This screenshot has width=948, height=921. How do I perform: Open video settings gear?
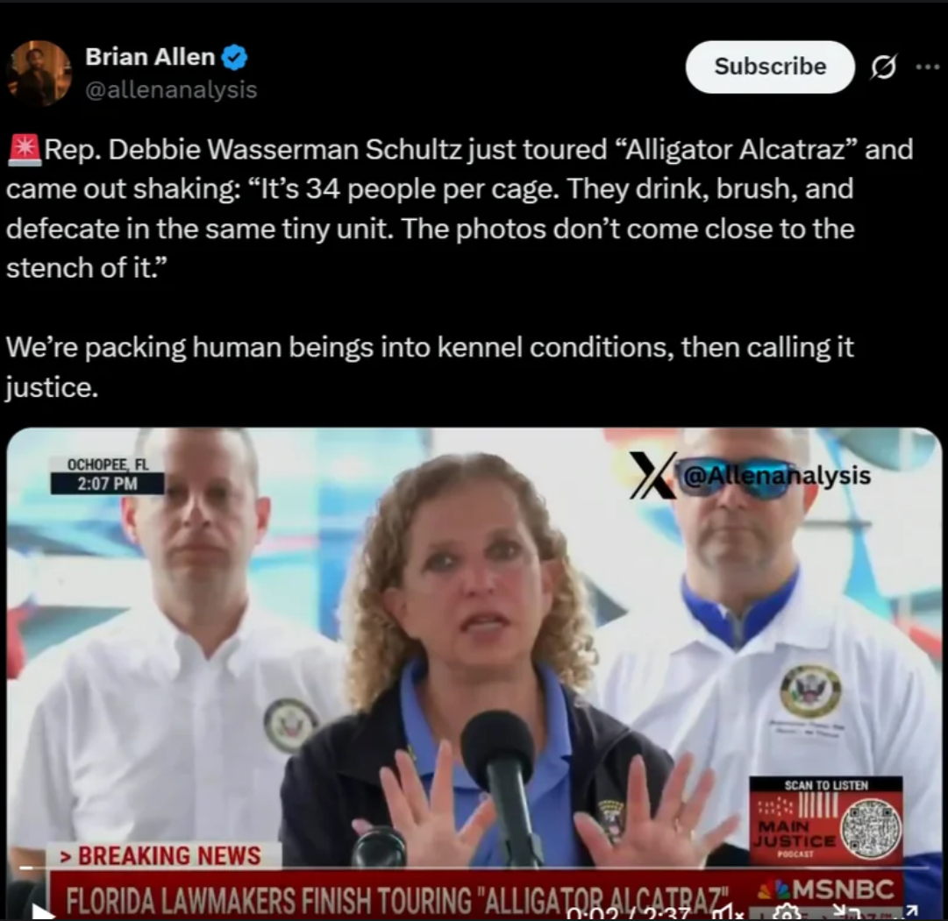pyautogui.click(x=788, y=912)
